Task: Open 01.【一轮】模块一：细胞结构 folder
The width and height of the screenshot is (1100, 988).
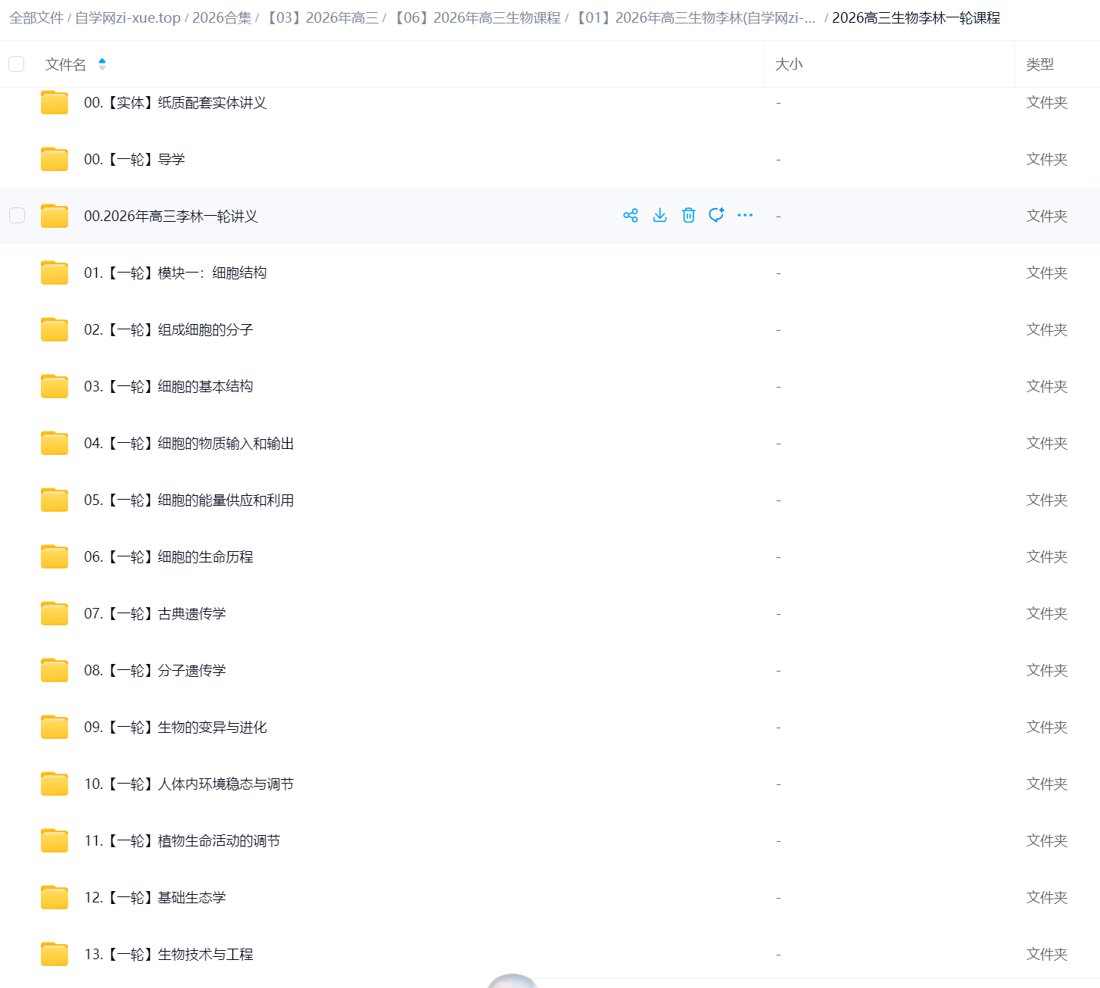Action: coord(175,273)
